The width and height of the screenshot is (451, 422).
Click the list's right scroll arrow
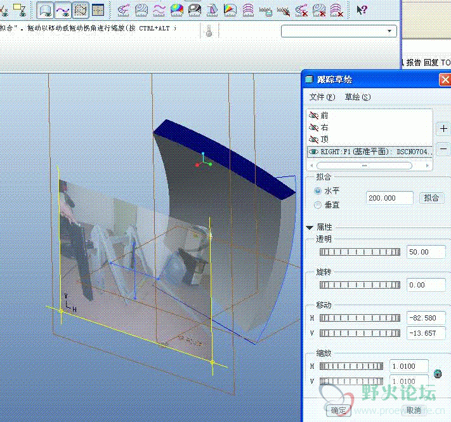tap(428, 166)
